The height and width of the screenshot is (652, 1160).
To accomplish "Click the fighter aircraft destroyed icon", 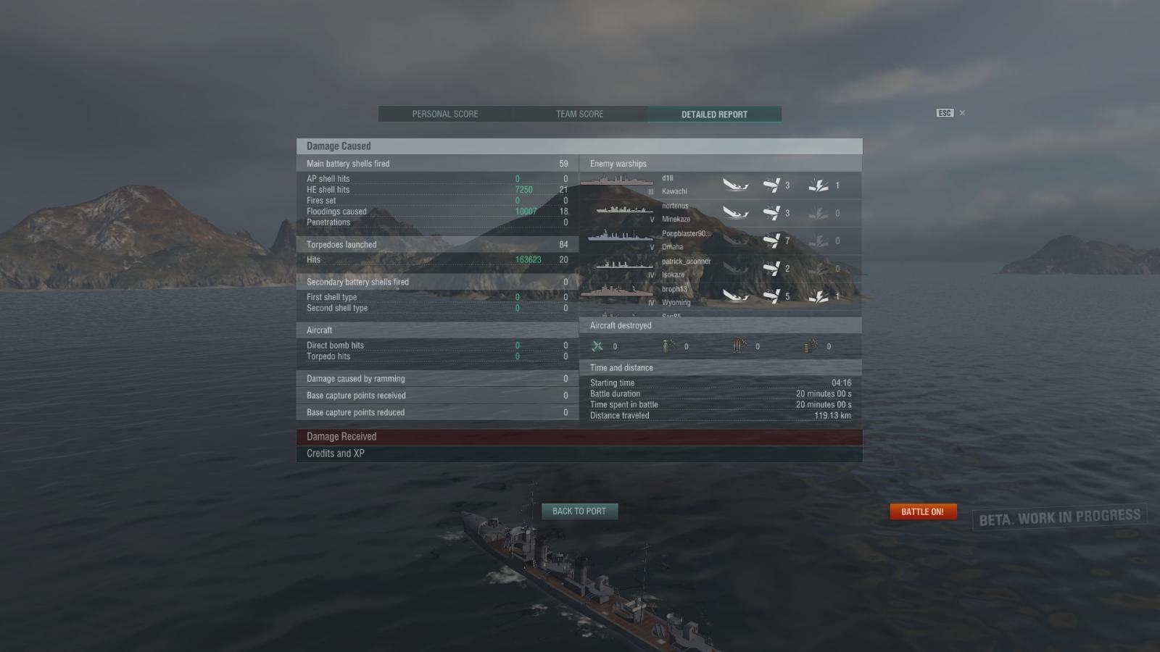I will [x=597, y=346].
